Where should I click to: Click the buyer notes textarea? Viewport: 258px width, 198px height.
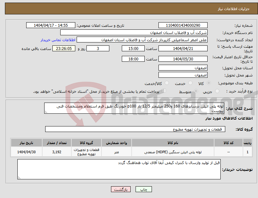click(x=119, y=169)
